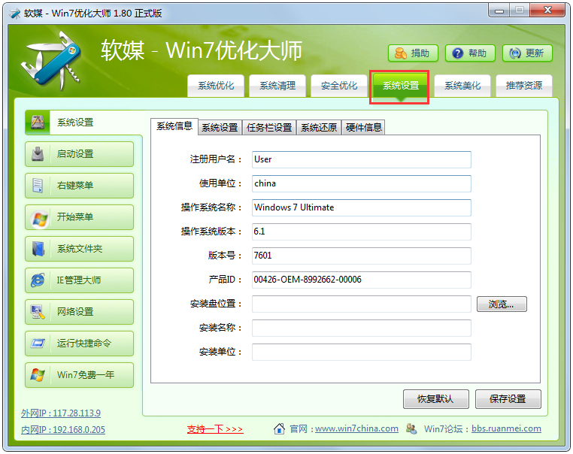This screenshot has height=454, width=573.
Task: Click the home icon beside 官网
Action: click(279, 428)
